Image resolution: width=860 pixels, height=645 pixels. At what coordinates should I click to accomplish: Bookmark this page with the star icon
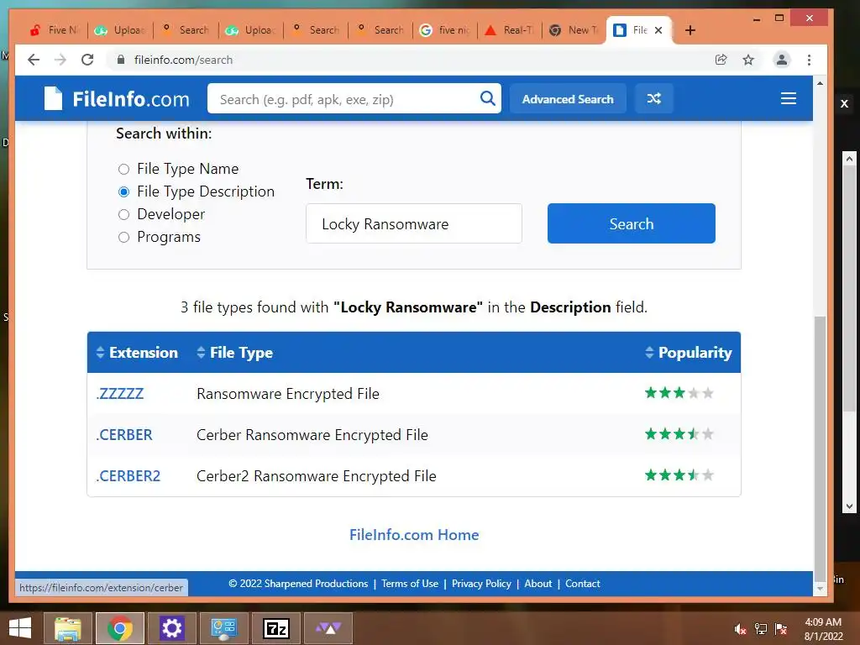(748, 60)
